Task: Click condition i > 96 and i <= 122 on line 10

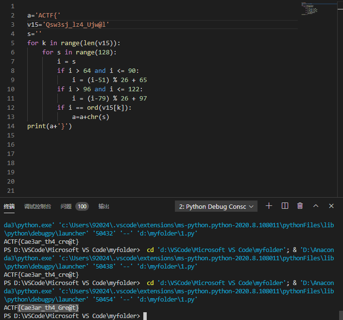Action: (x=104, y=89)
